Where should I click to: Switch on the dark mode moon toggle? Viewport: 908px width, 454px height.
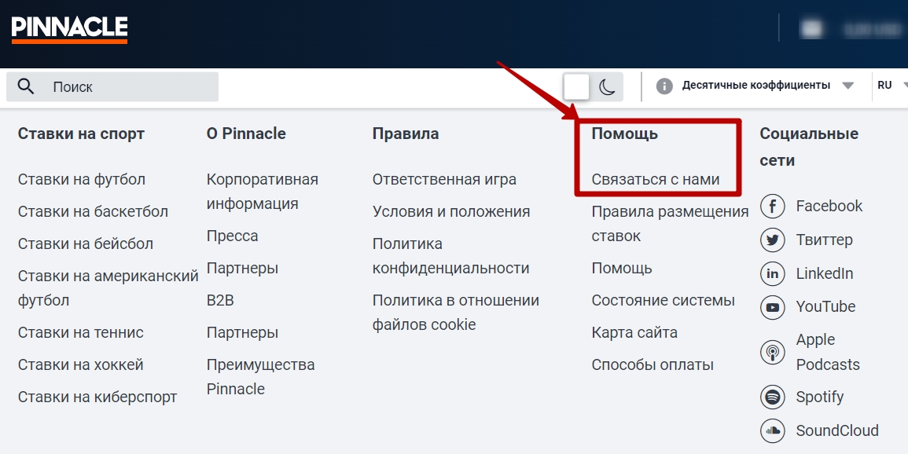[607, 86]
